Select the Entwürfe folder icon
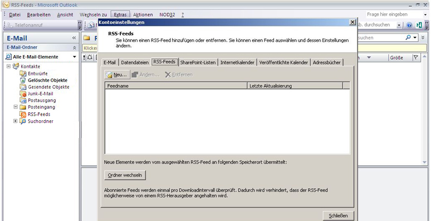The height and width of the screenshot is (221, 431). coord(23,73)
